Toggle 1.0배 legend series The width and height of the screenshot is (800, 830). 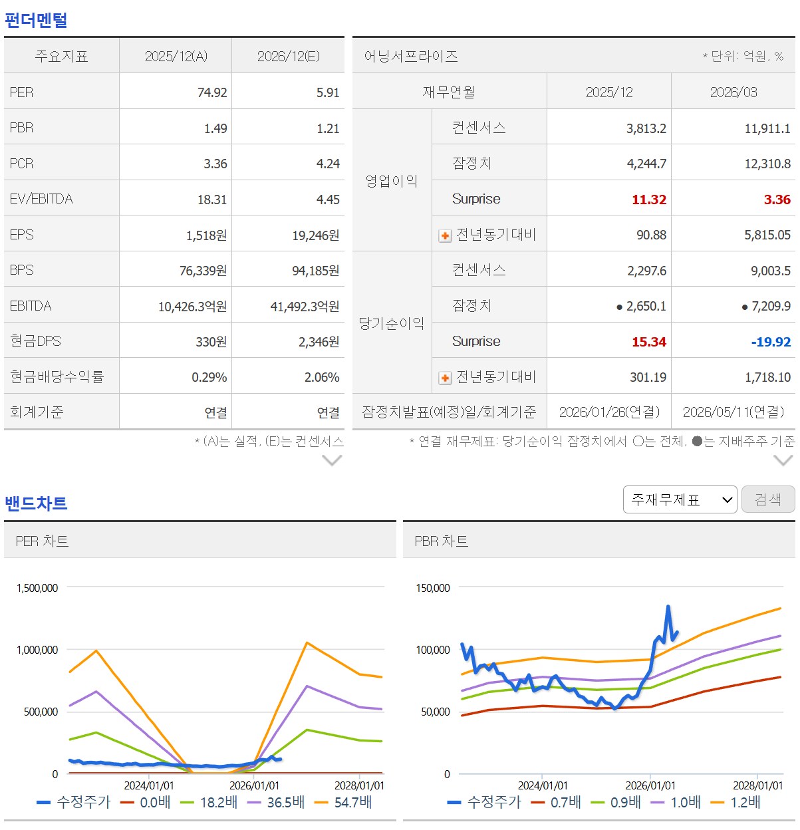(676, 802)
